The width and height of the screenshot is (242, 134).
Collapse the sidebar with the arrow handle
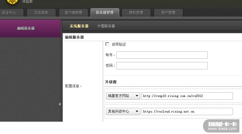coord(59,104)
